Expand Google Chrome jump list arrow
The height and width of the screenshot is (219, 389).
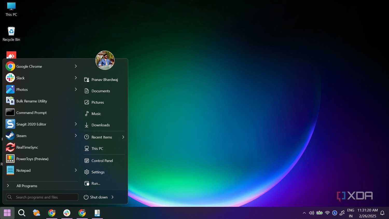76,66
